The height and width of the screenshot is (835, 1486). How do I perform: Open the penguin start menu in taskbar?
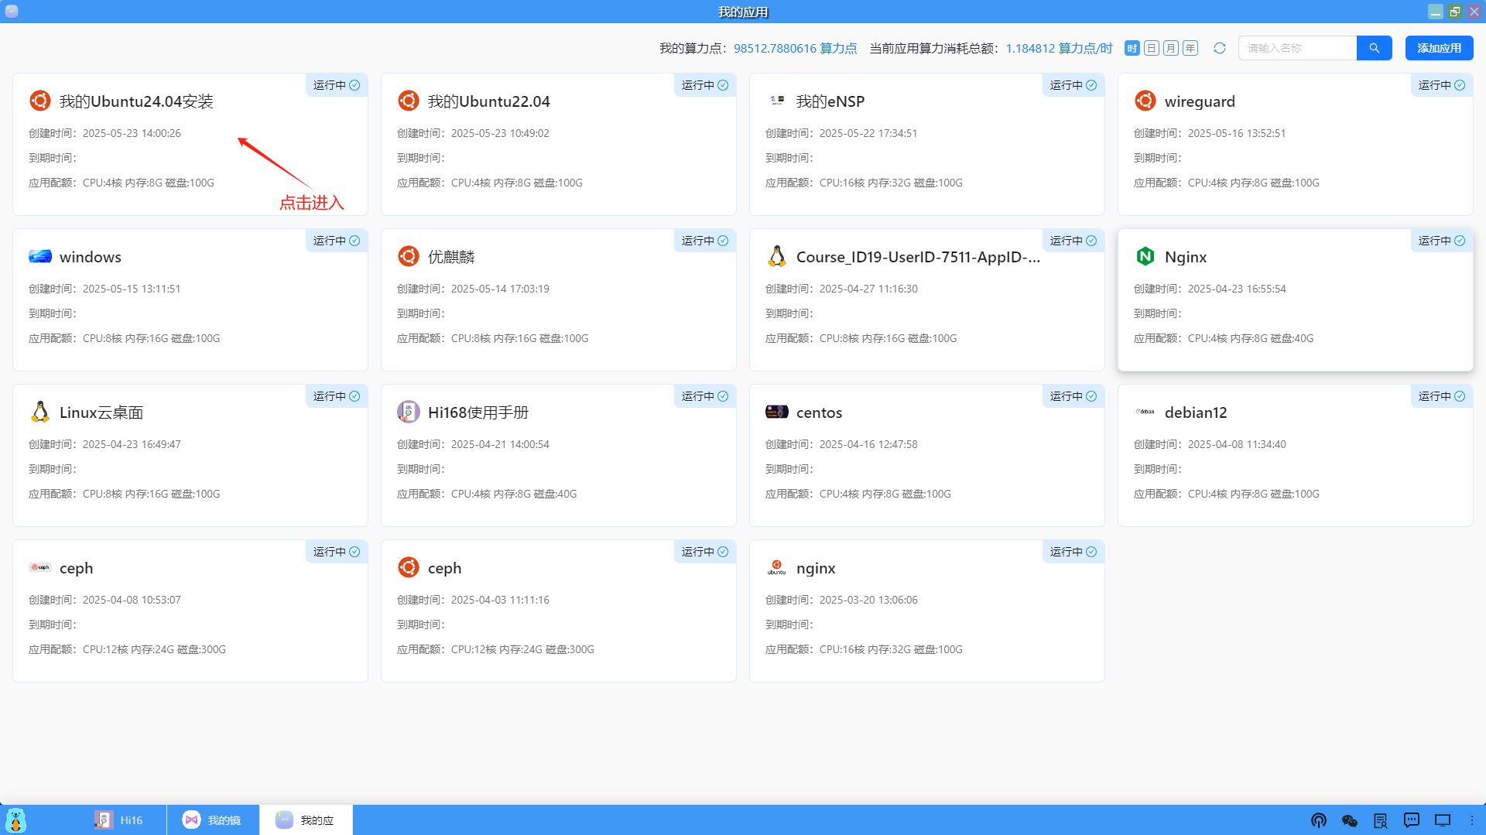pos(15,820)
